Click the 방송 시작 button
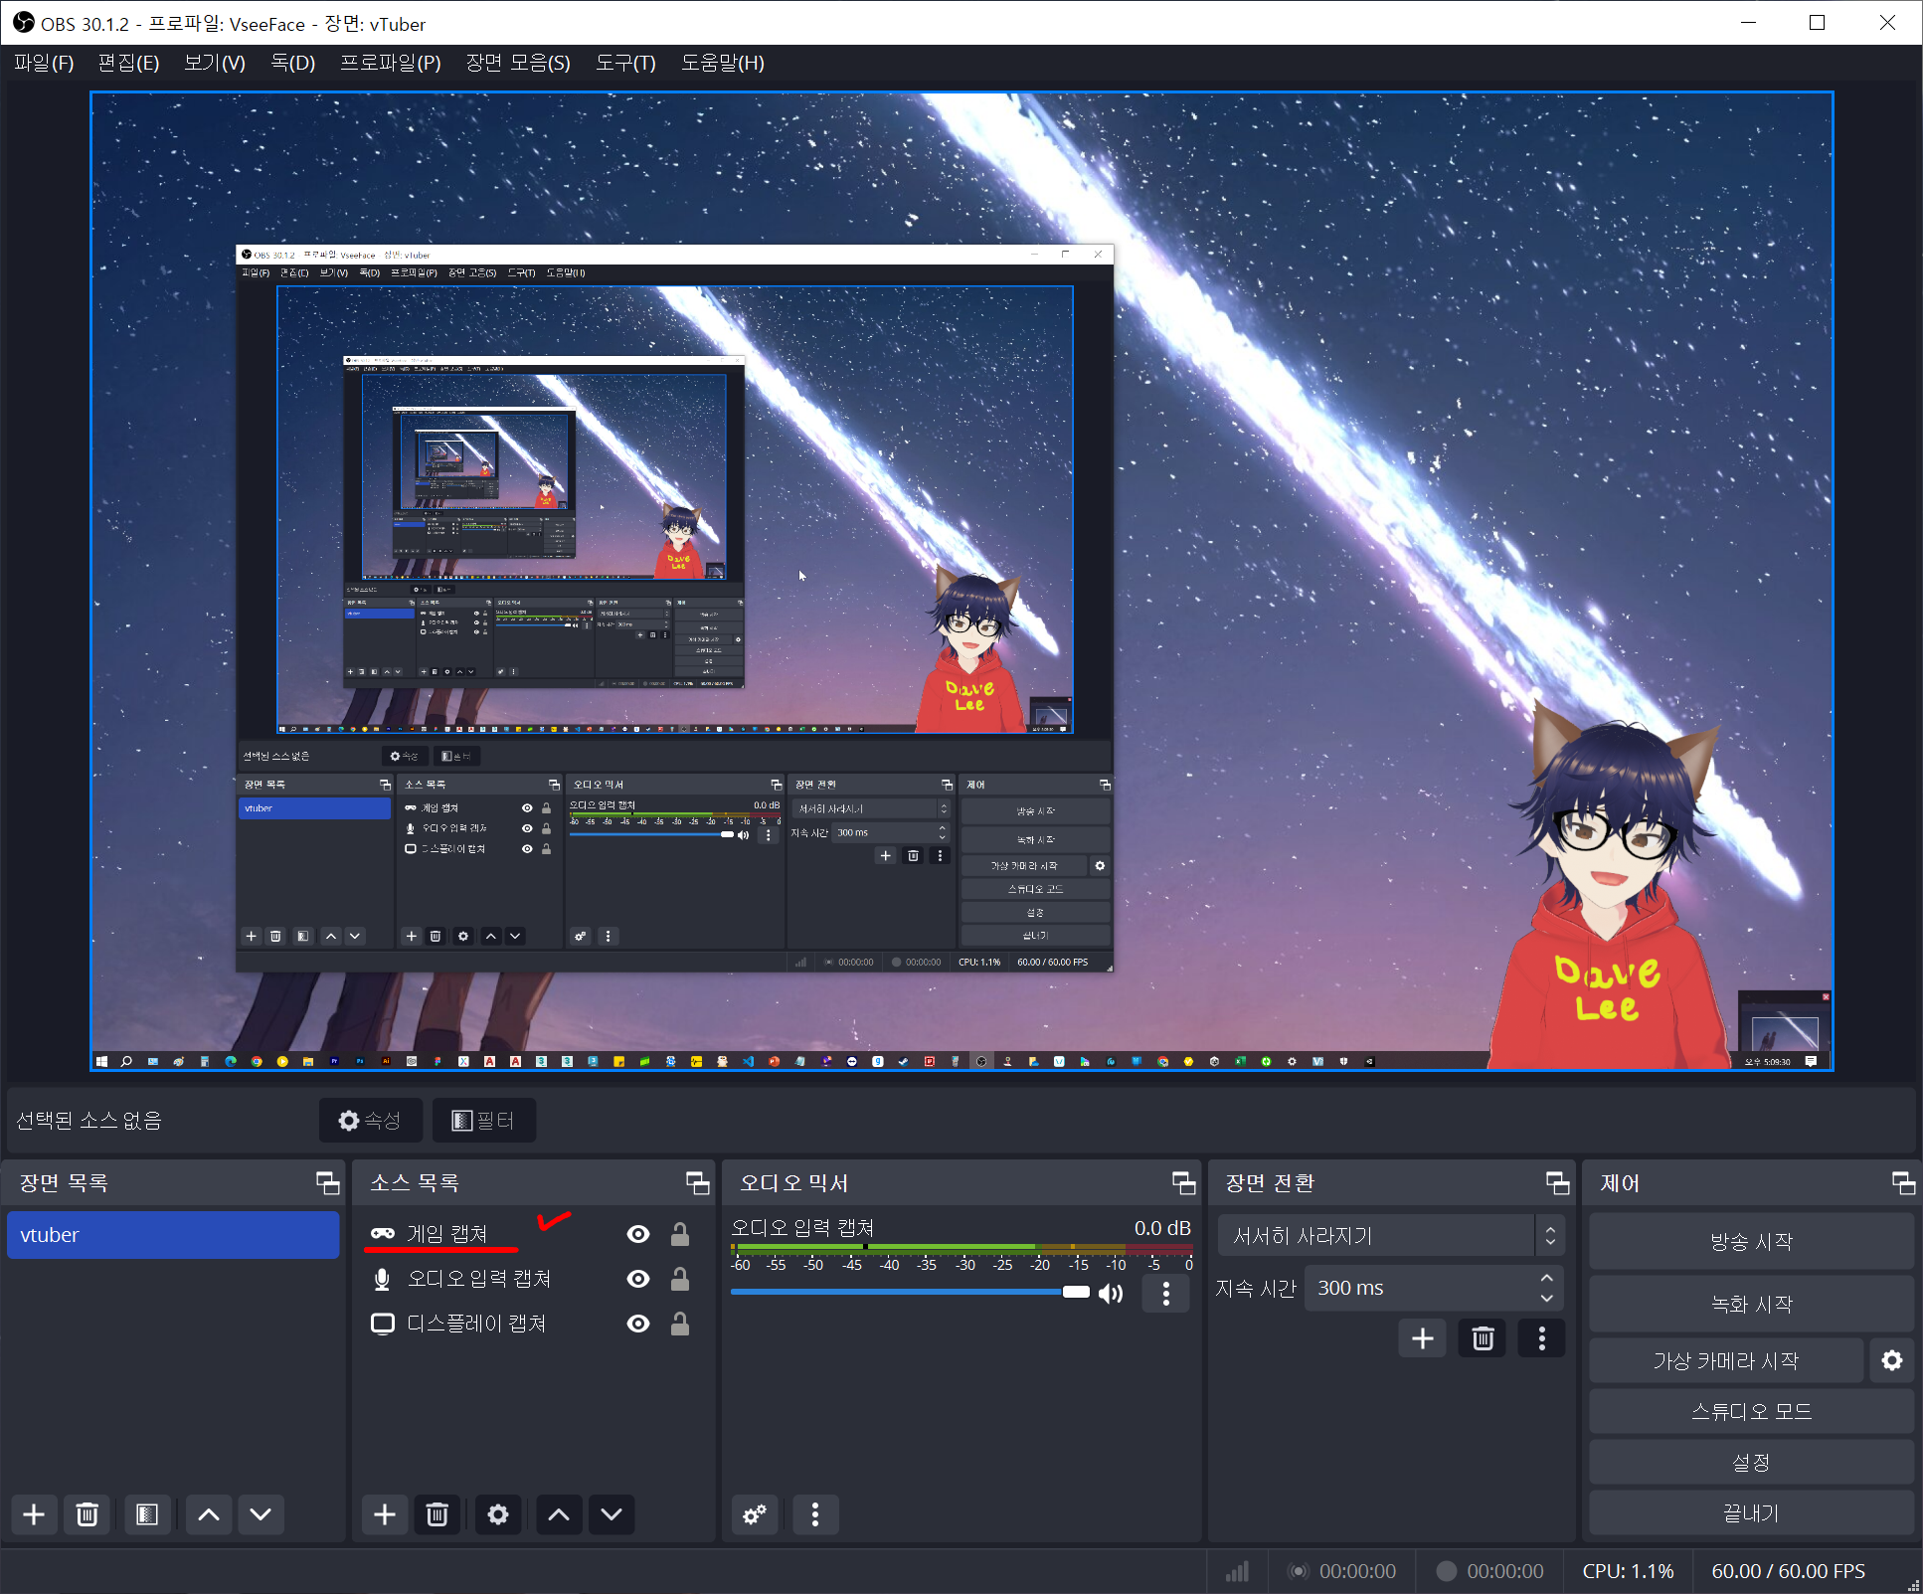This screenshot has width=1923, height=1594. click(x=1750, y=1241)
